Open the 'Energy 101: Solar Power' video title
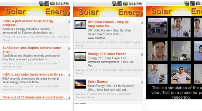 pyautogui.click(x=107, y=54)
